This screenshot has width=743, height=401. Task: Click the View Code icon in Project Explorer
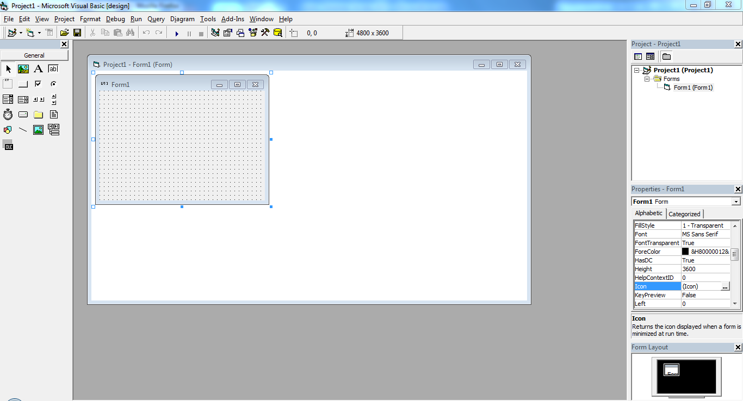pos(637,56)
